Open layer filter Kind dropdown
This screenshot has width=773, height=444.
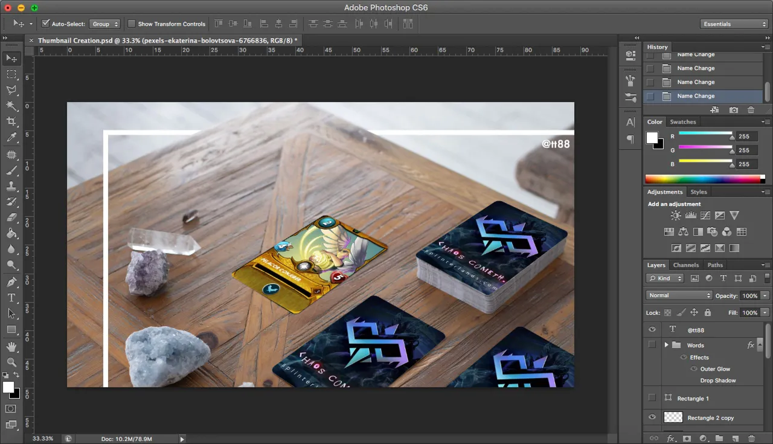(665, 278)
